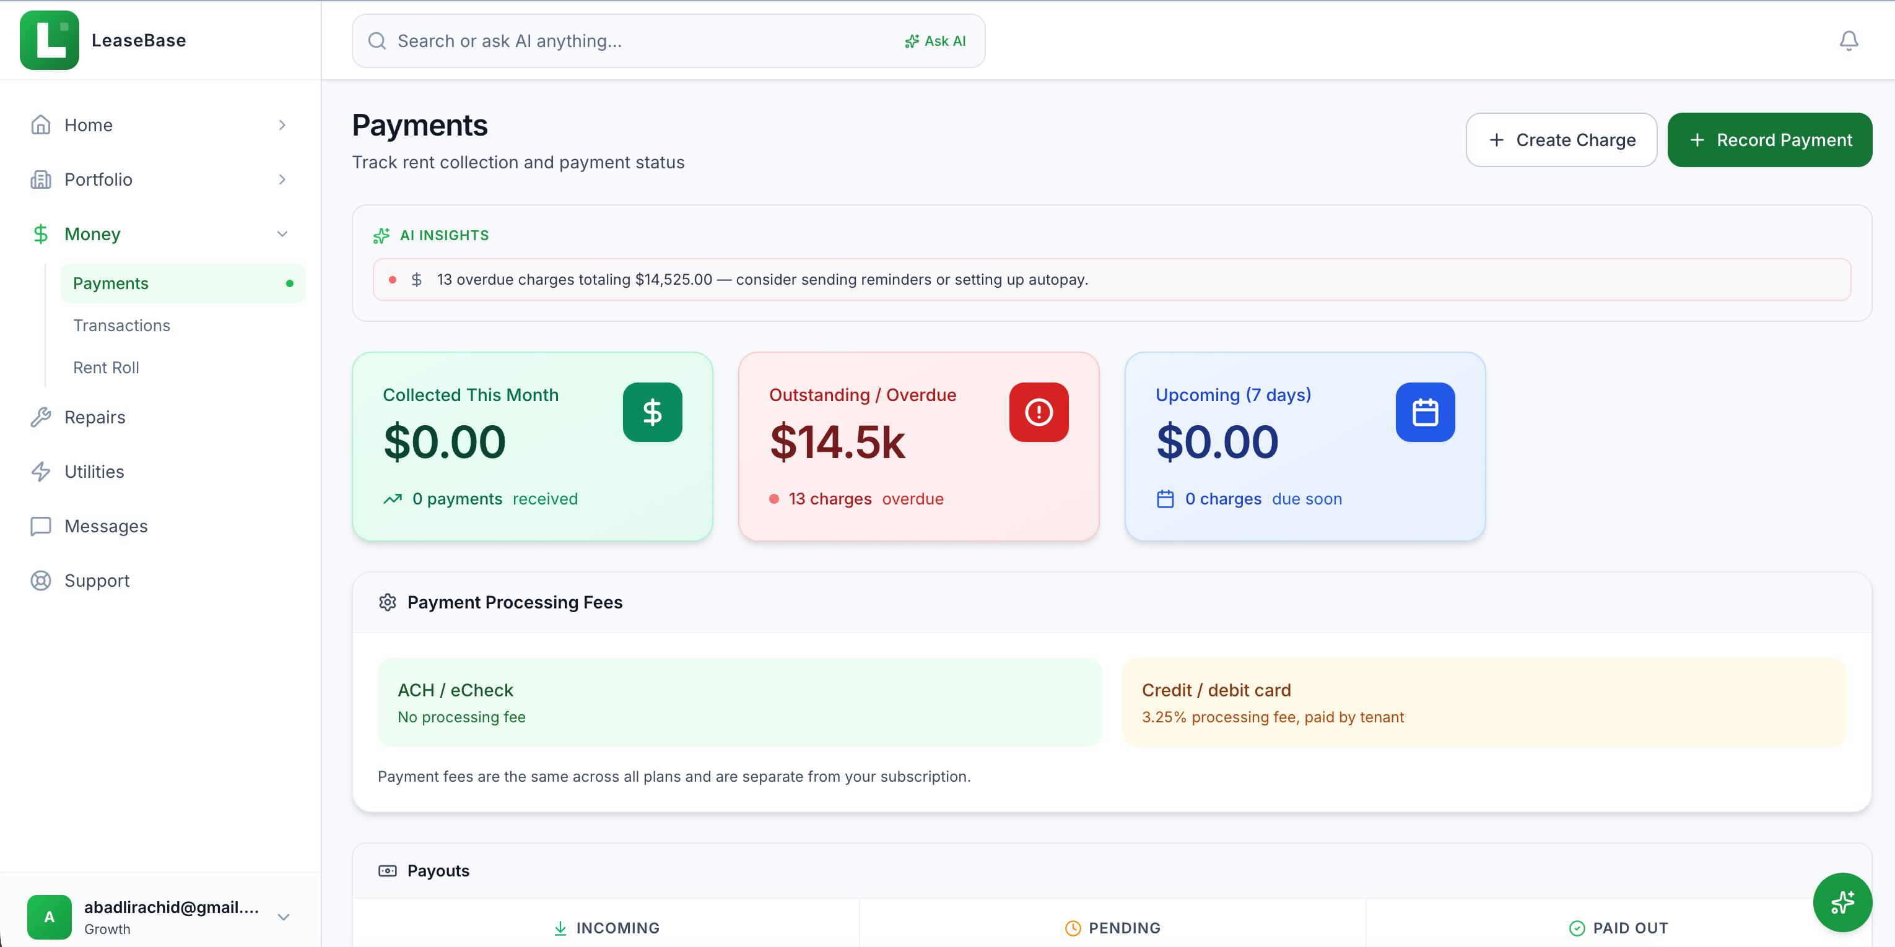Click the $14.5k outstanding amount

837,442
